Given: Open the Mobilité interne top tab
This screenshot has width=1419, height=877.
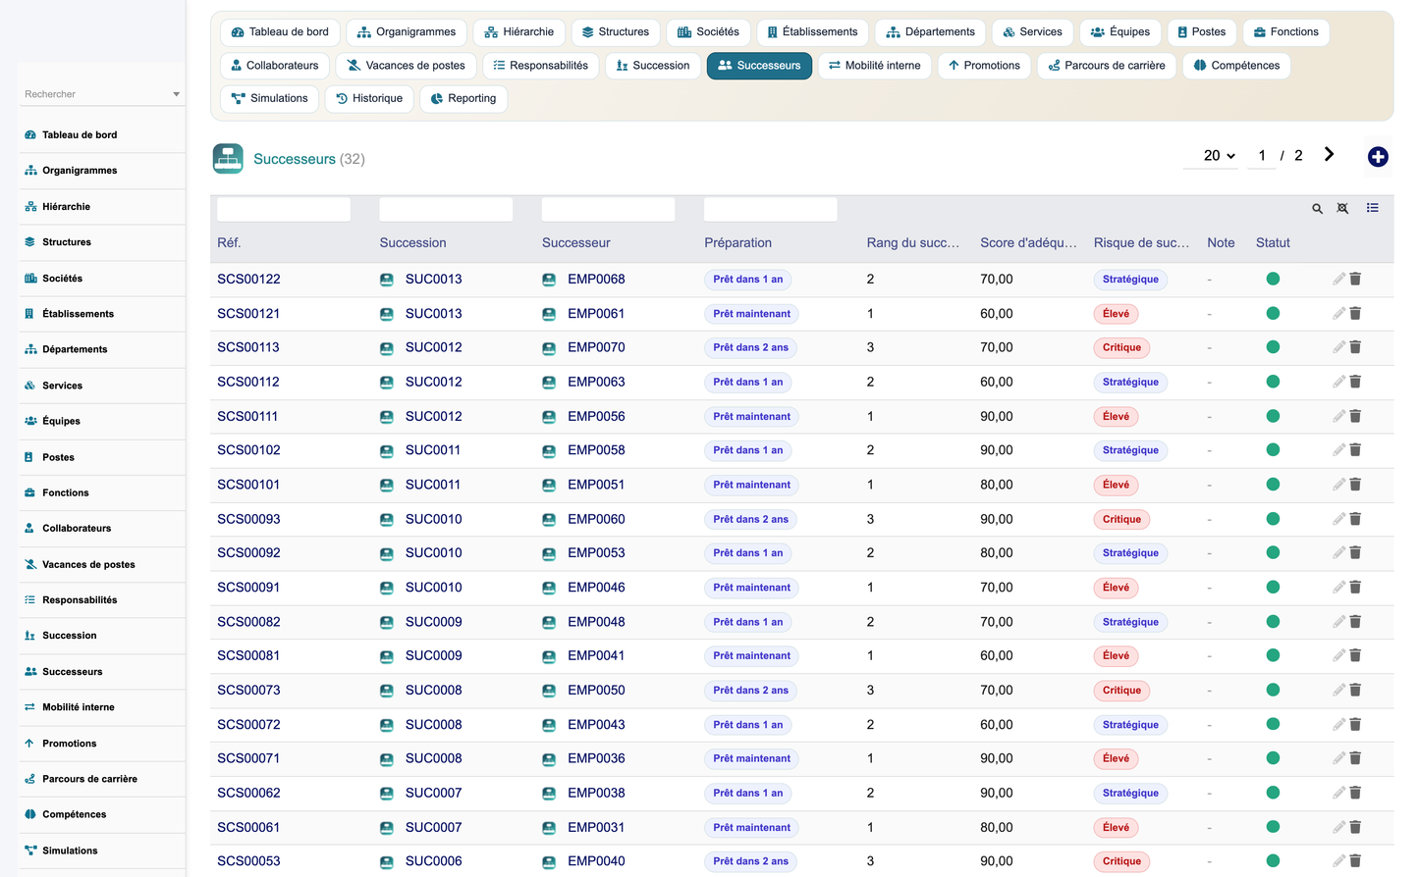Looking at the screenshot, I should click(x=874, y=66).
